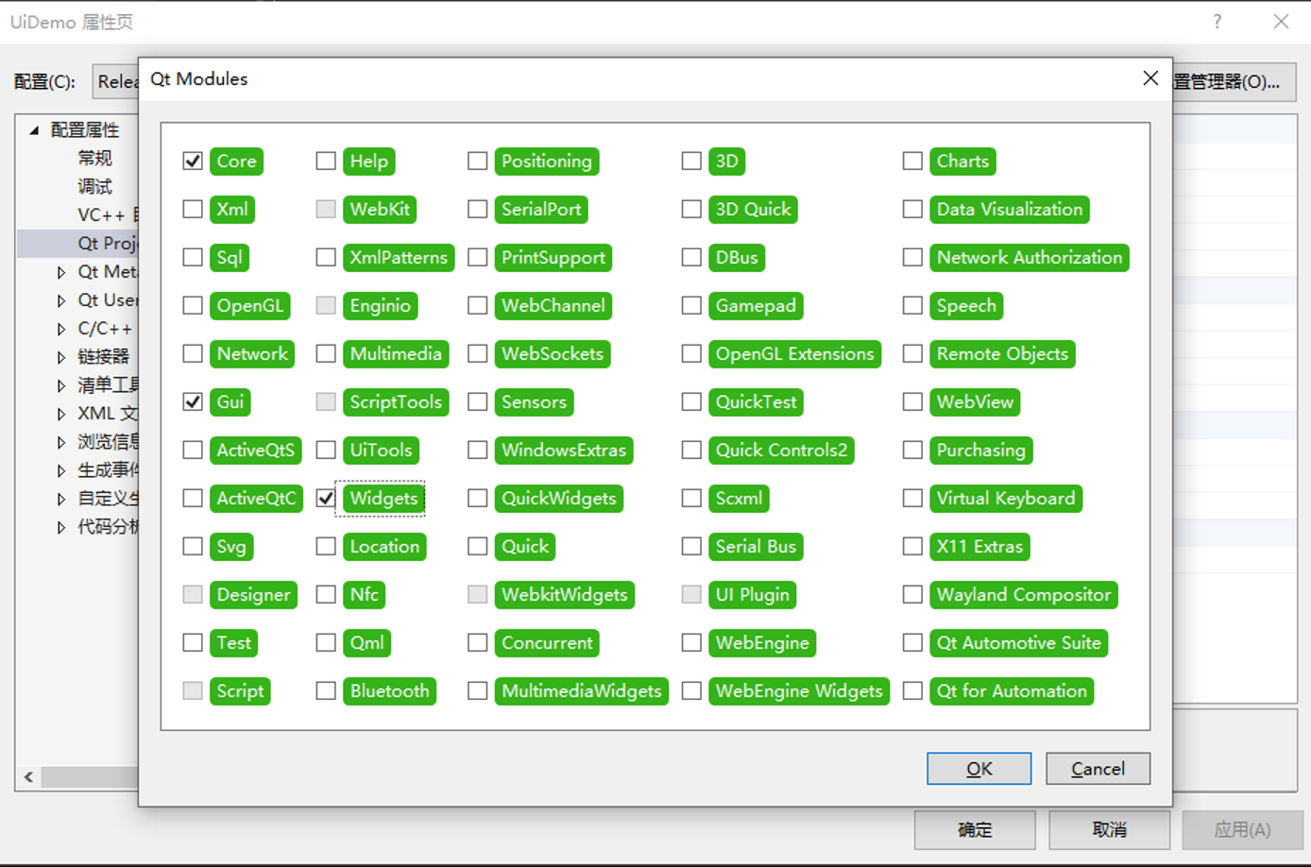Open the help question mark button

point(1217,22)
